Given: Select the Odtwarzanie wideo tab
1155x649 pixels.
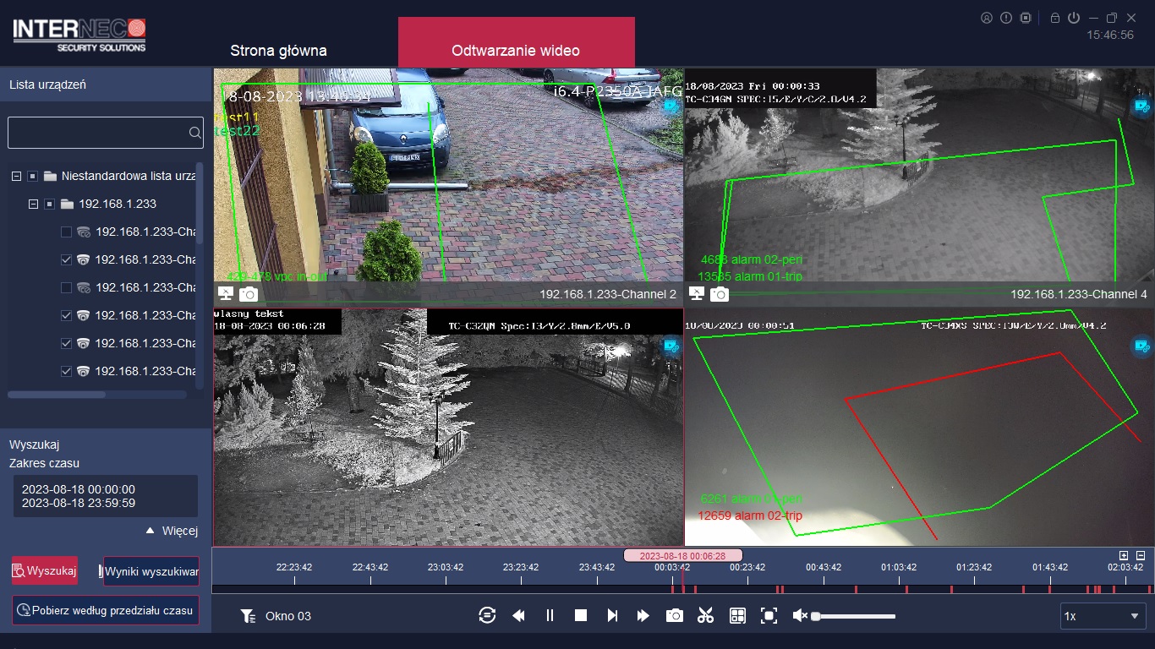Looking at the screenshot, I should [516, 51].
